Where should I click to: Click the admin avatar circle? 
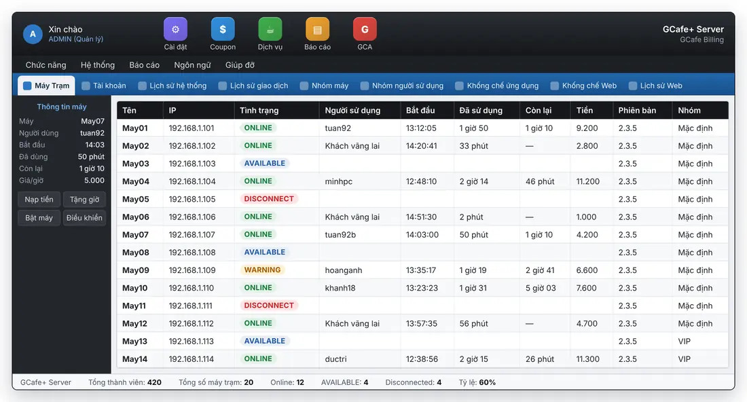(33, 35)
